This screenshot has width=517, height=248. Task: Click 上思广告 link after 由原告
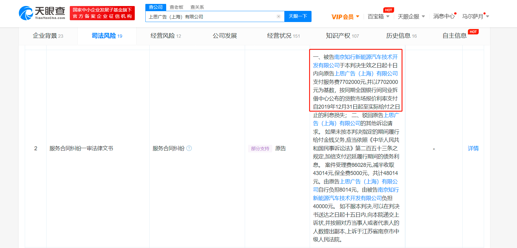click(x=355, y=186)
